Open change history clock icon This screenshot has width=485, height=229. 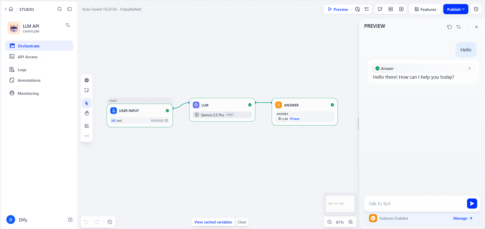point(110,222)
